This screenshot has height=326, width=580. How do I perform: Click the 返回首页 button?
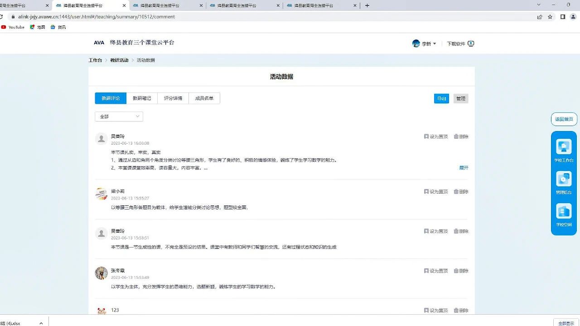[x=564, y=119]
